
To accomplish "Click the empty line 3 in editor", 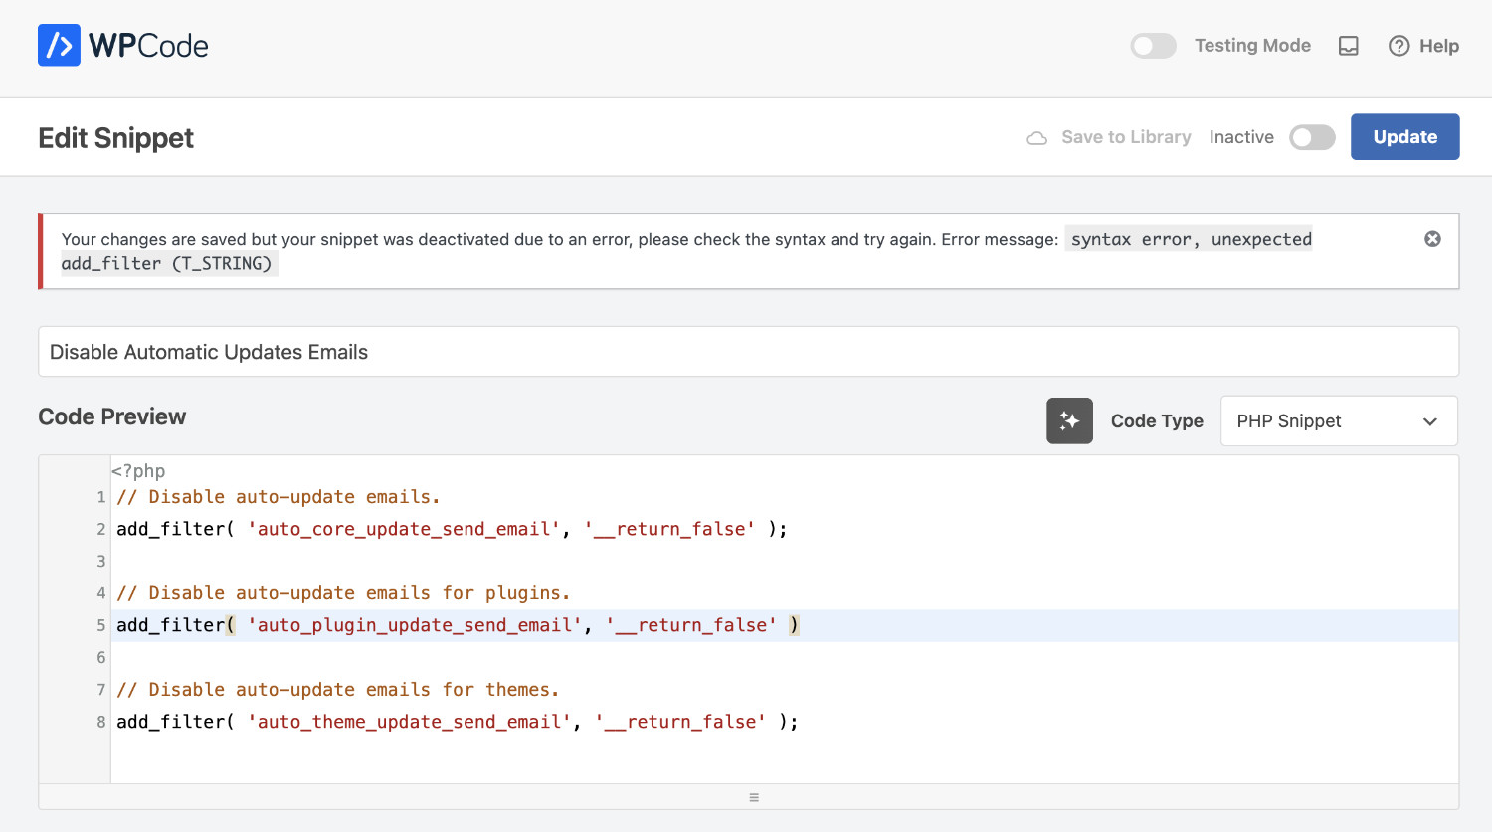I will click(x=597, y=562).
